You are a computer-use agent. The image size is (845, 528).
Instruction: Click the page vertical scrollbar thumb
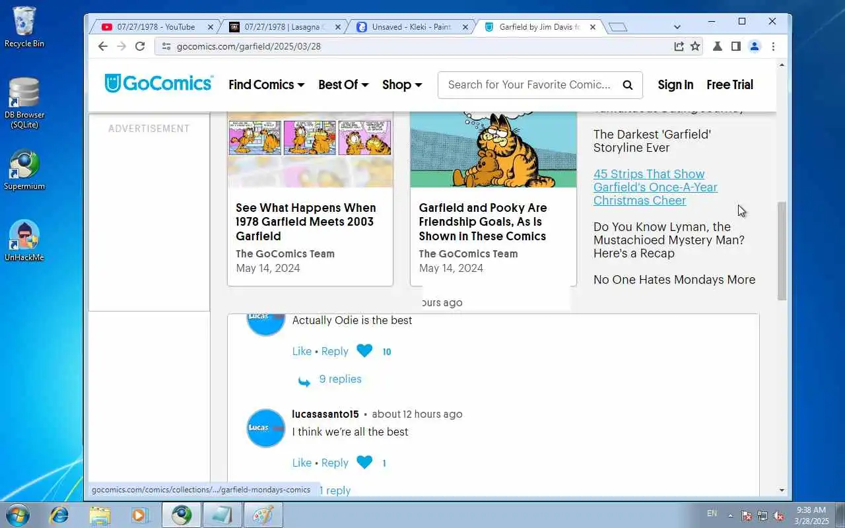coord(782,251)
